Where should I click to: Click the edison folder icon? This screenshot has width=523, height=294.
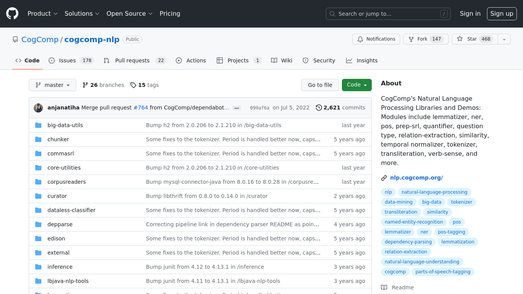point(38,238)
